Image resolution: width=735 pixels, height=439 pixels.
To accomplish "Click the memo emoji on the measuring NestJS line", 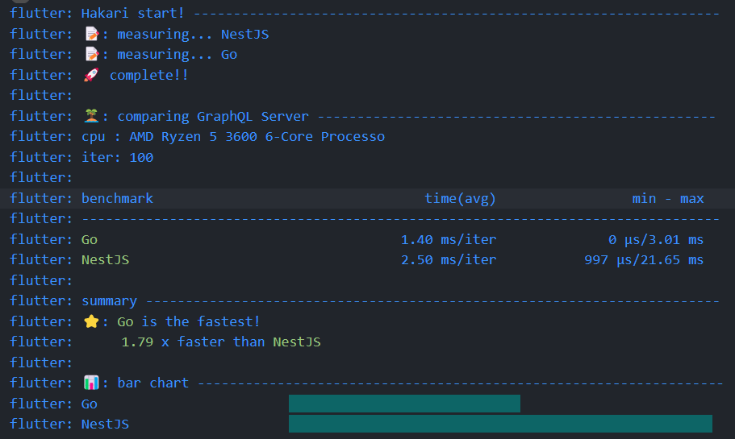I will pyautogui.click(x=91, y=34).
